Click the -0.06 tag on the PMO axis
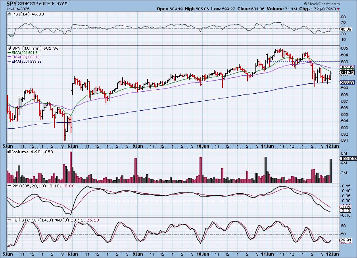The height and width of the screenshot is (258, 357). pyautogui.click(x=345, y=207)
